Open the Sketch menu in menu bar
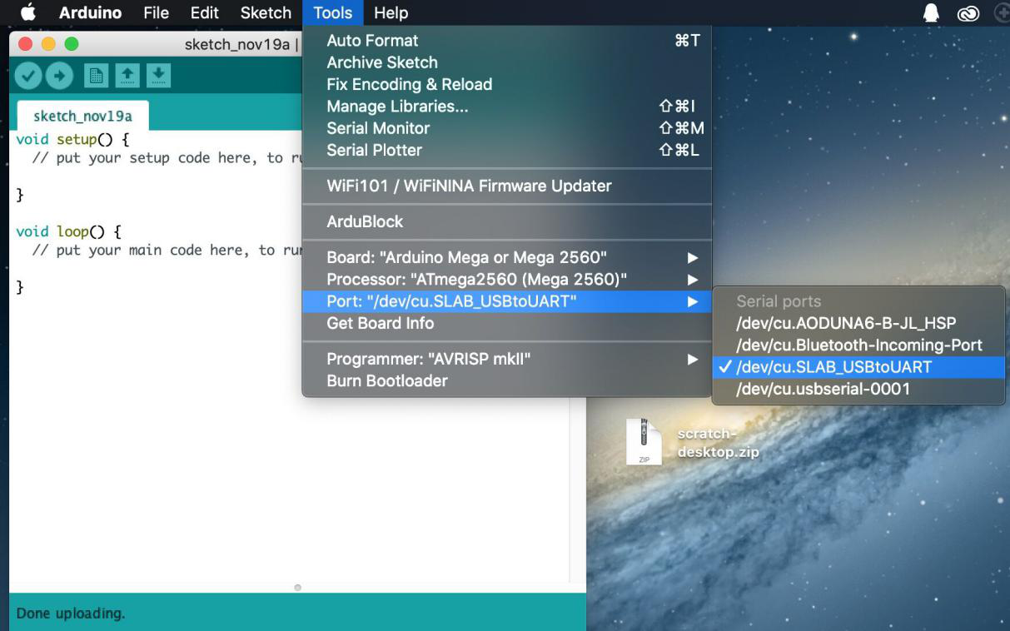Screen dimensions: 1010x631 (266, 13)
